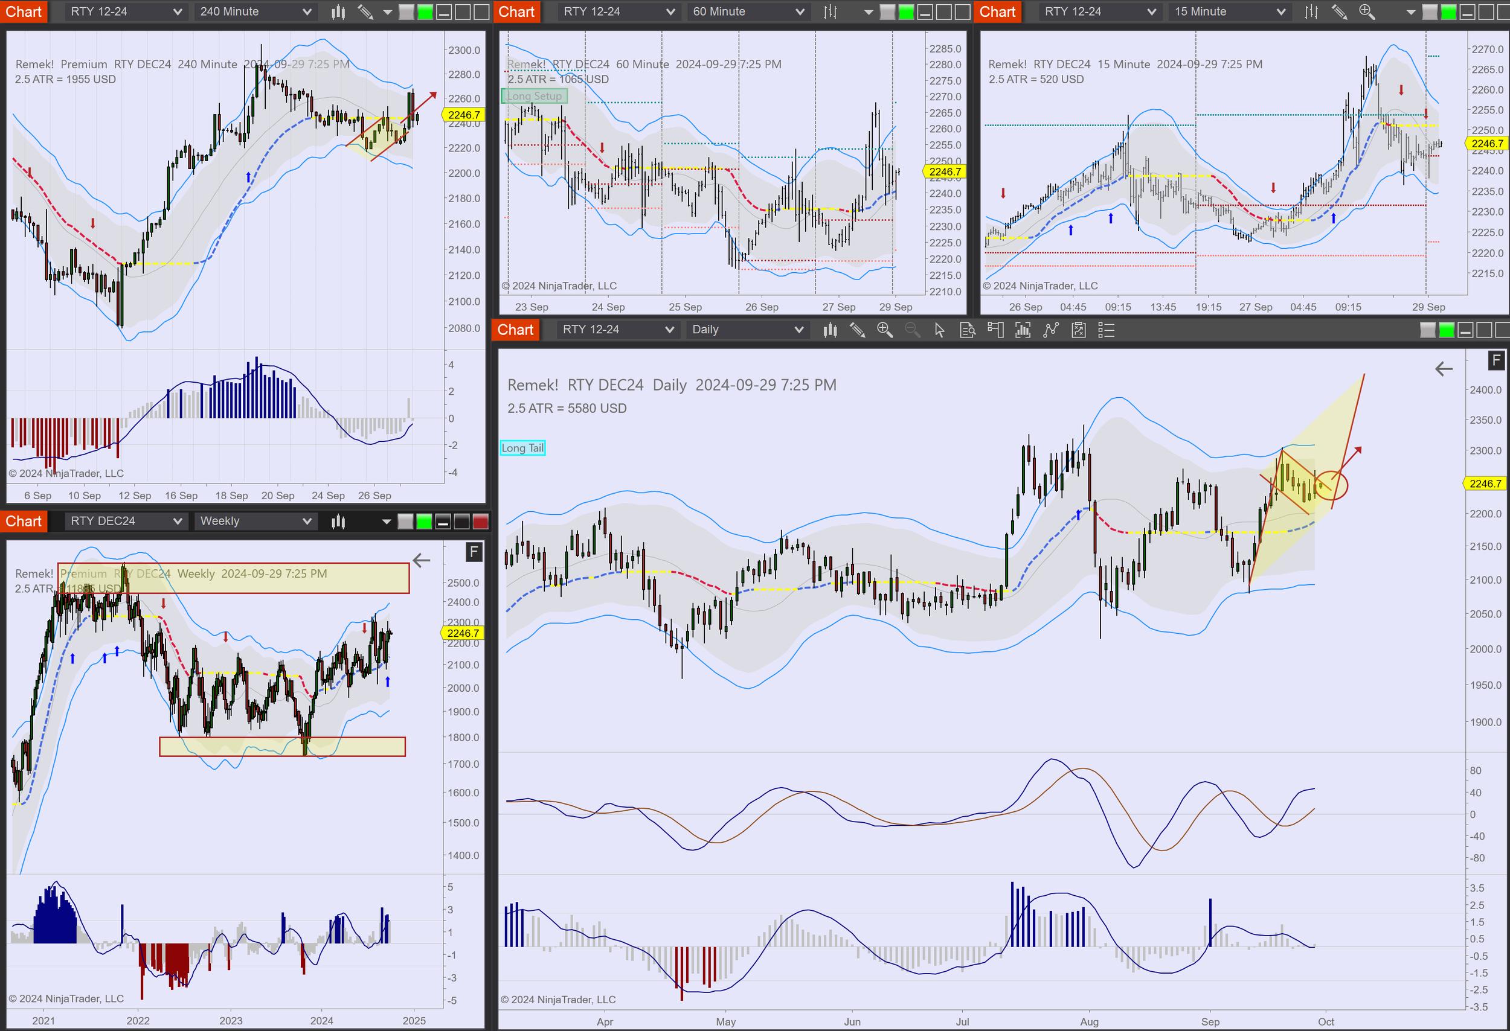Click the F button on Weekly chart
This screenshot has width=1510, height=1031.
[474, 552]
